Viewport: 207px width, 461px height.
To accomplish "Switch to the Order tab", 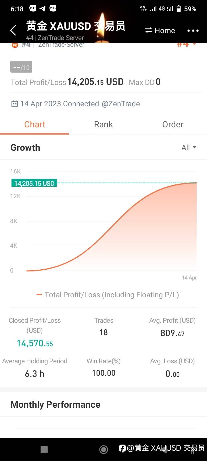I will (x=172, y=124).
